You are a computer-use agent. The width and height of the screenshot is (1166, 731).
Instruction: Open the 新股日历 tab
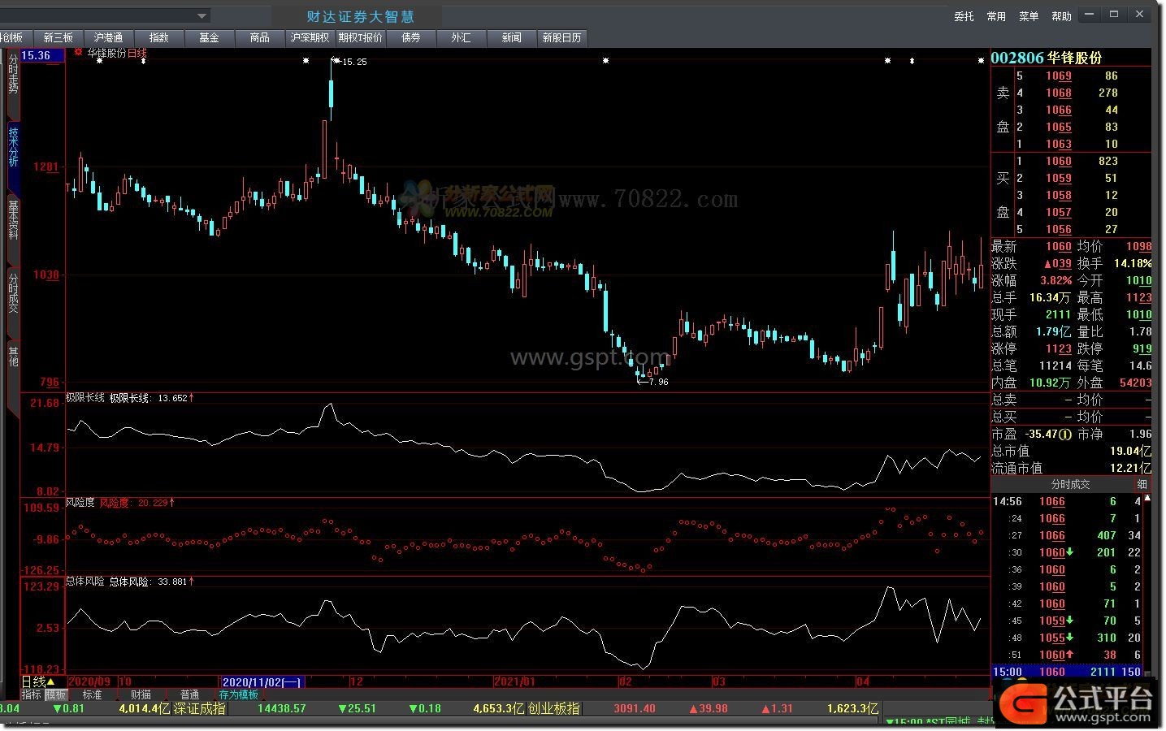tap(561, 37)
